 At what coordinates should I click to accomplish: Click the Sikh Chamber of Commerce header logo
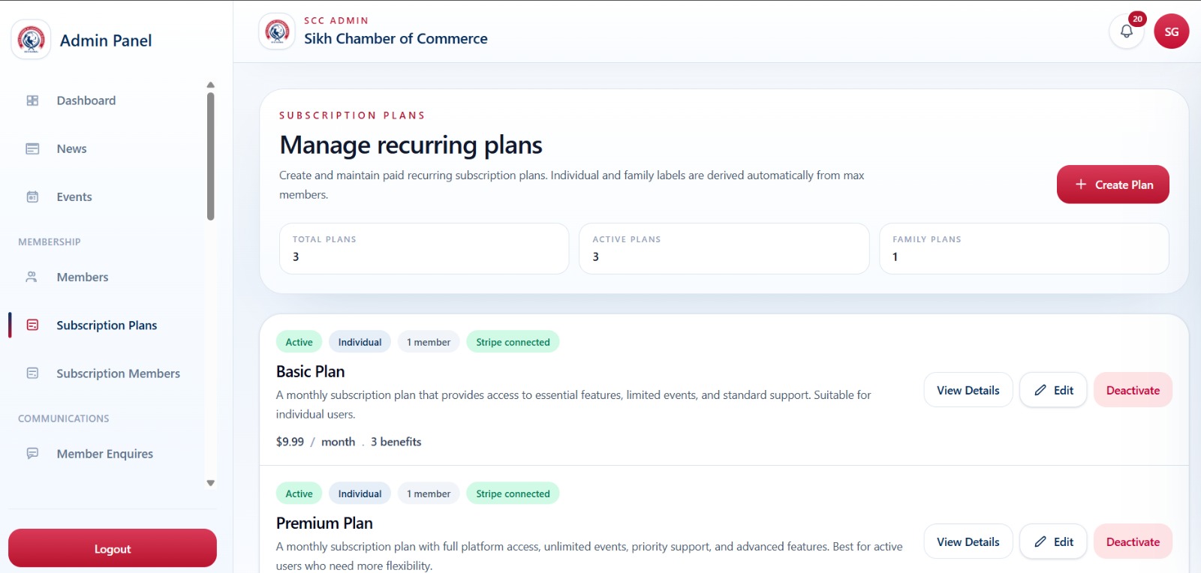[x=277, y=31]
